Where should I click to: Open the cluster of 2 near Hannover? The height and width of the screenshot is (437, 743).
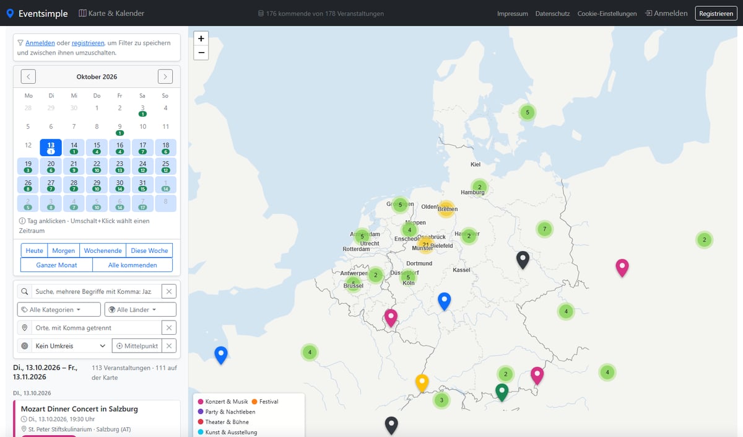click(x=469, y=236)
